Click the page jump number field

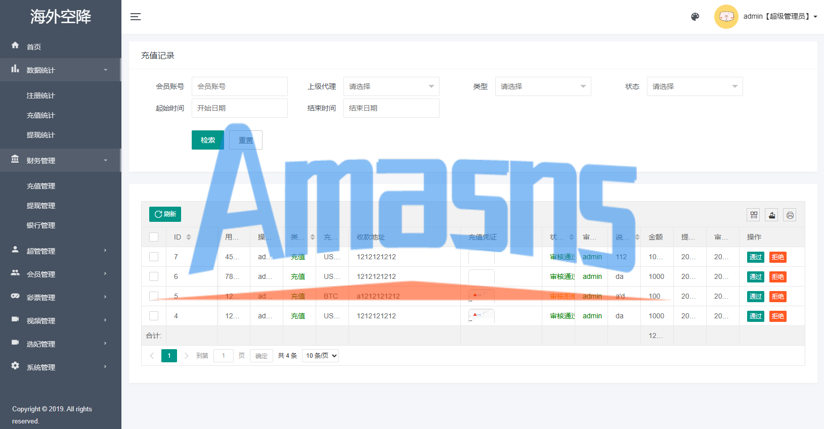point(224,356)
